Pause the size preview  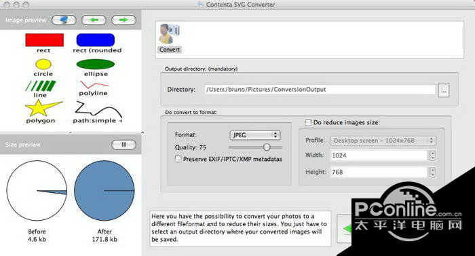pyautogui.click(x=123, y=145)
